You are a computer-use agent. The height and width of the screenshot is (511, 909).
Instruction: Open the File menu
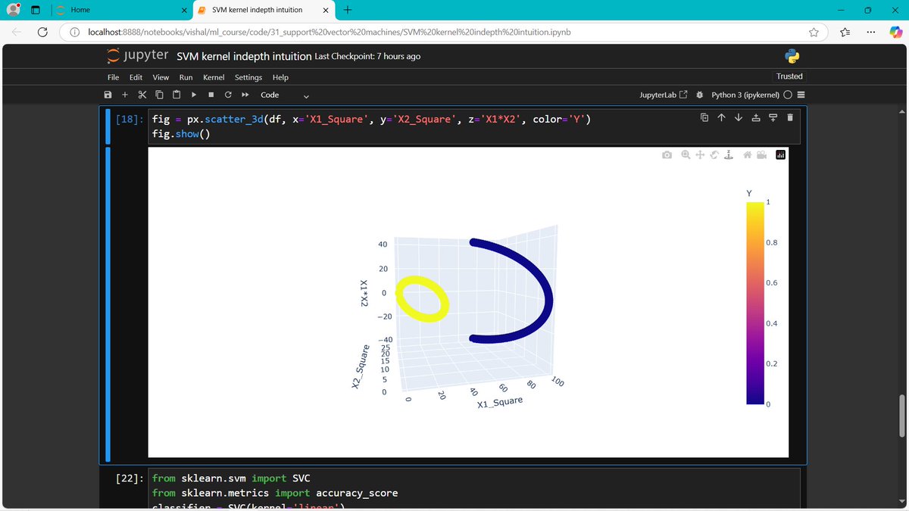(113, 77)
